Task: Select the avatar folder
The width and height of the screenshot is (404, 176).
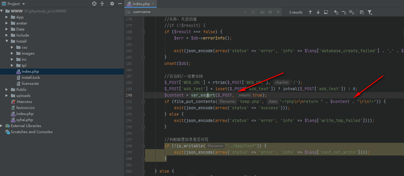Action: [22, 23]
